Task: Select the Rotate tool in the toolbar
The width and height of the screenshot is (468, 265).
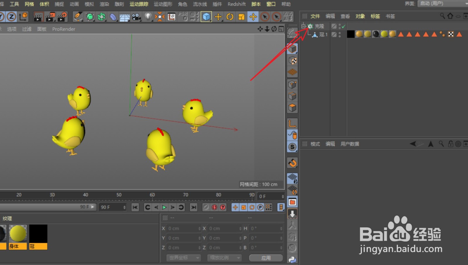Action: click(x=230, y=17)
